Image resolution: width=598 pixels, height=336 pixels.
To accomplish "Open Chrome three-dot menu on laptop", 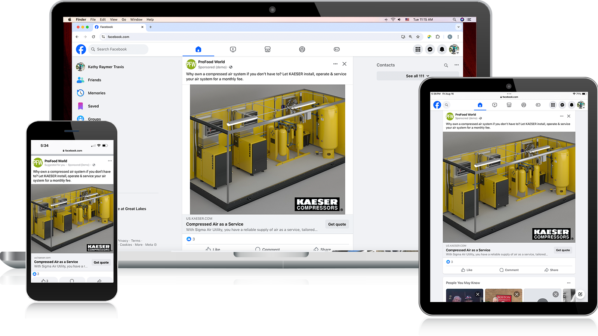I will point(458,37).
